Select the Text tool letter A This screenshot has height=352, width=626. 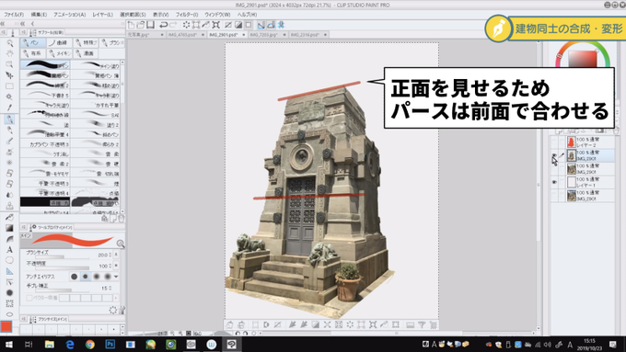9,250
